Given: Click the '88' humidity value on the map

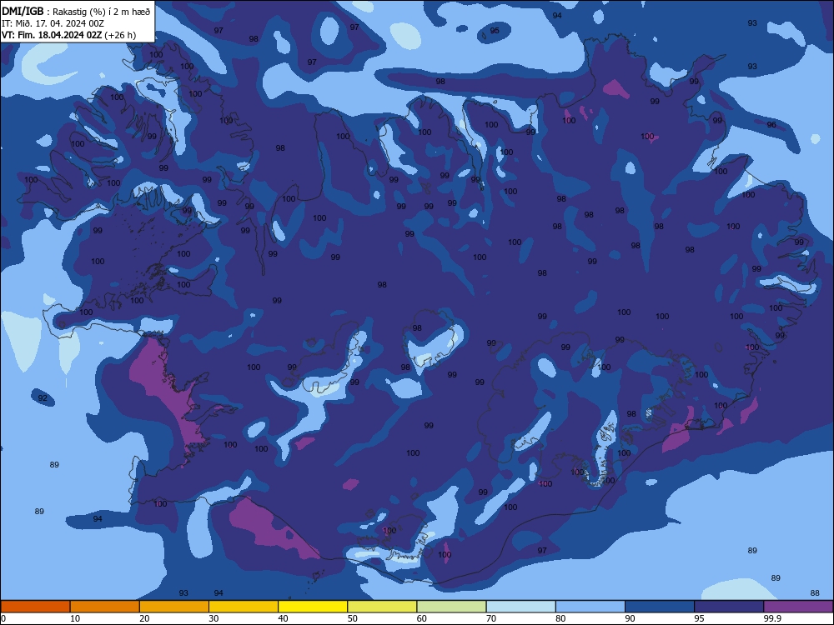Looking at the screenshot, I should tap(815, 593).
